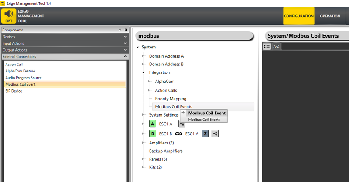
Task: Expand the Action Calls tree node
Action: click(149, 90)
